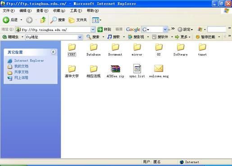
Task: Open the Document folder
Action: click(115, 50)
